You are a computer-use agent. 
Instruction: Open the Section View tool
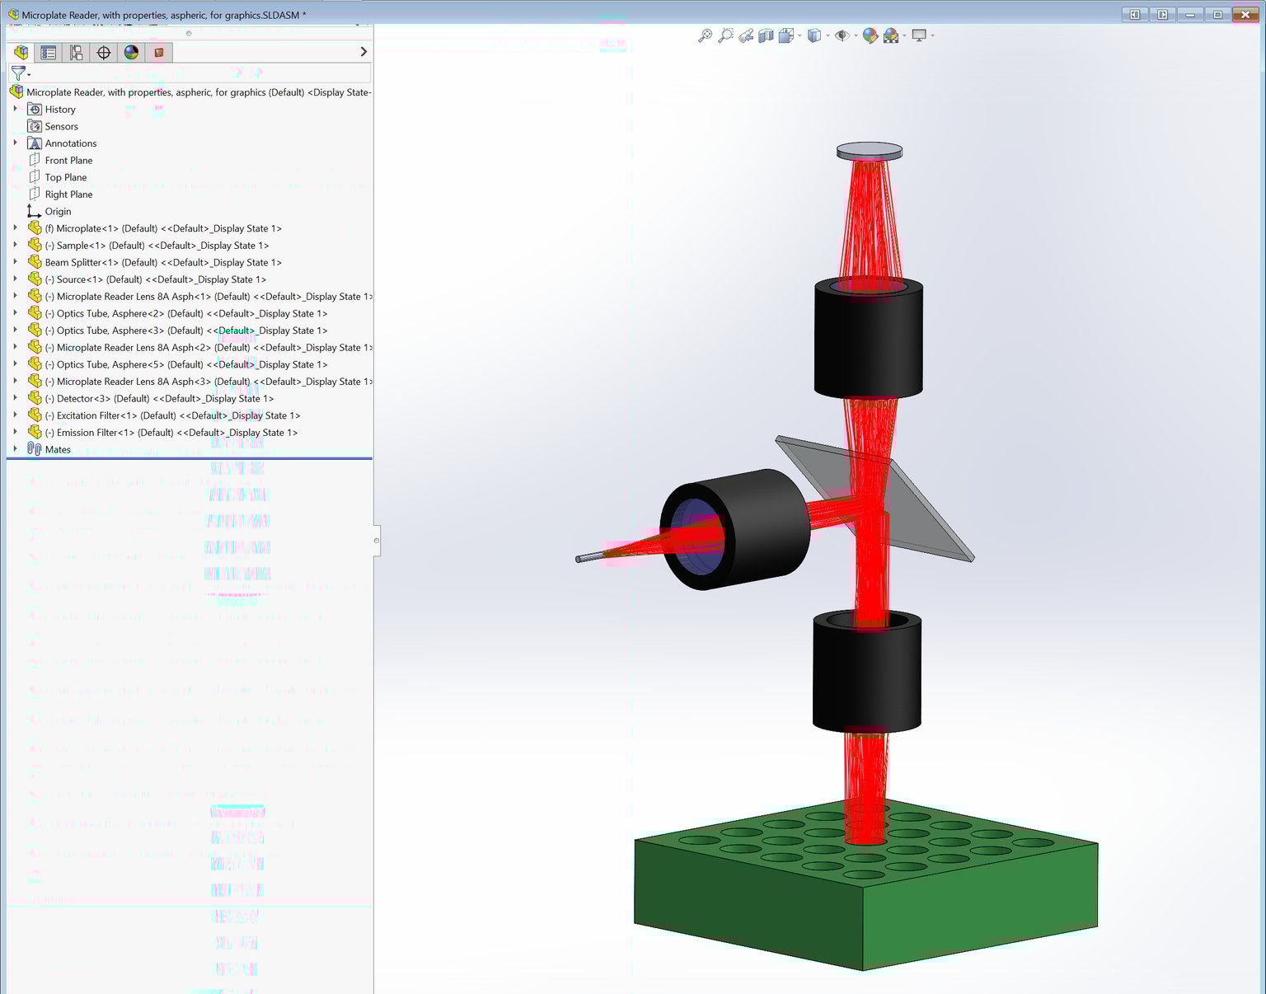tap(766, 35)
